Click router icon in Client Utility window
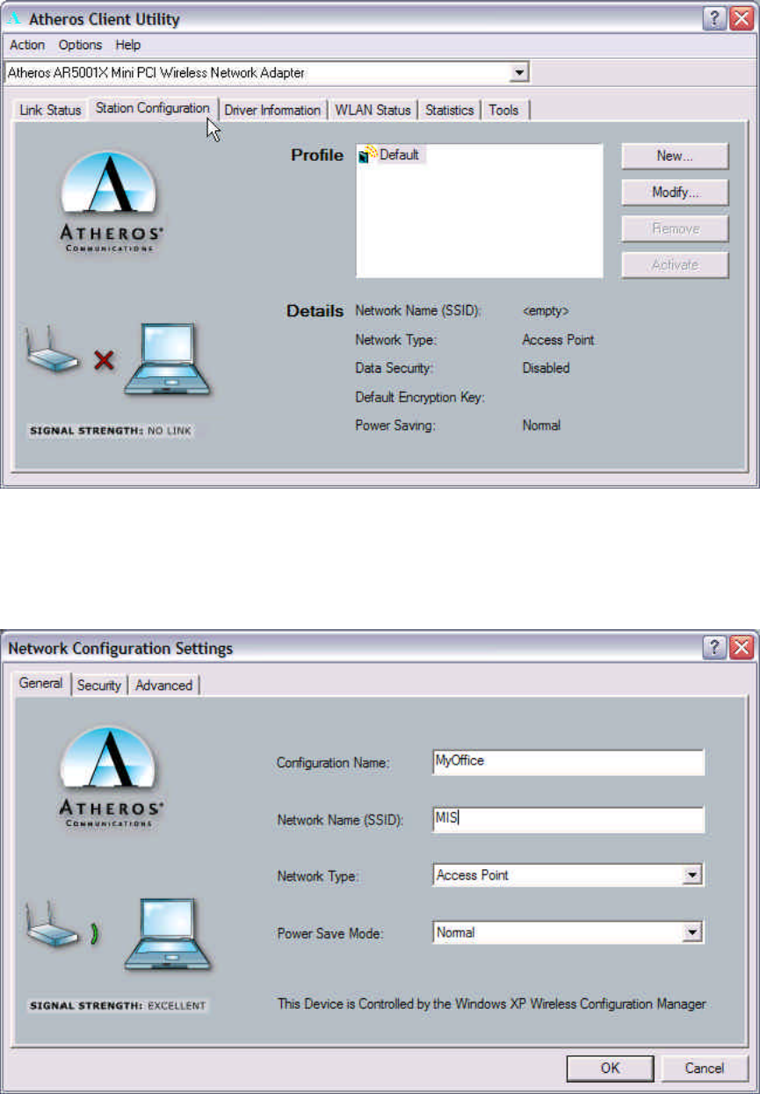The image size is (760, 1094). (54, 349)
